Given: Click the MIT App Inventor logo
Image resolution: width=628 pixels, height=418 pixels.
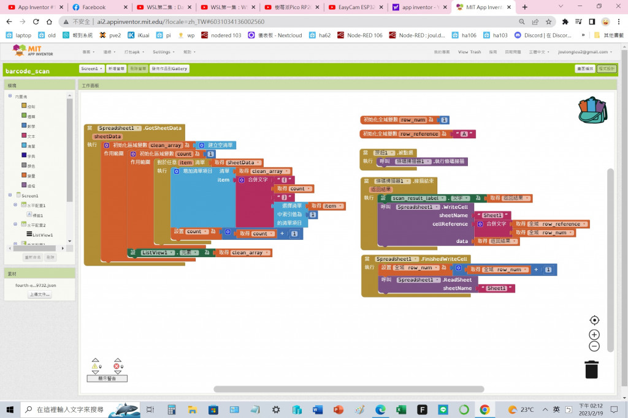Looking at the screenshot, I should pyautogui.click(x=33, y=51).
